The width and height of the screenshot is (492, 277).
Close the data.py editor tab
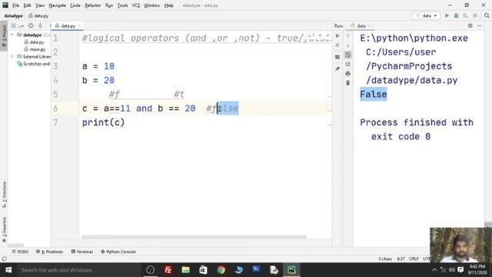(79, 25)
